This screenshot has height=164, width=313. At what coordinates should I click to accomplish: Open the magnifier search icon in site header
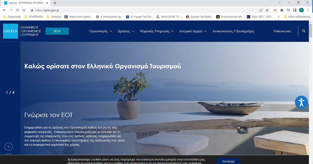(x=304, y=31)
